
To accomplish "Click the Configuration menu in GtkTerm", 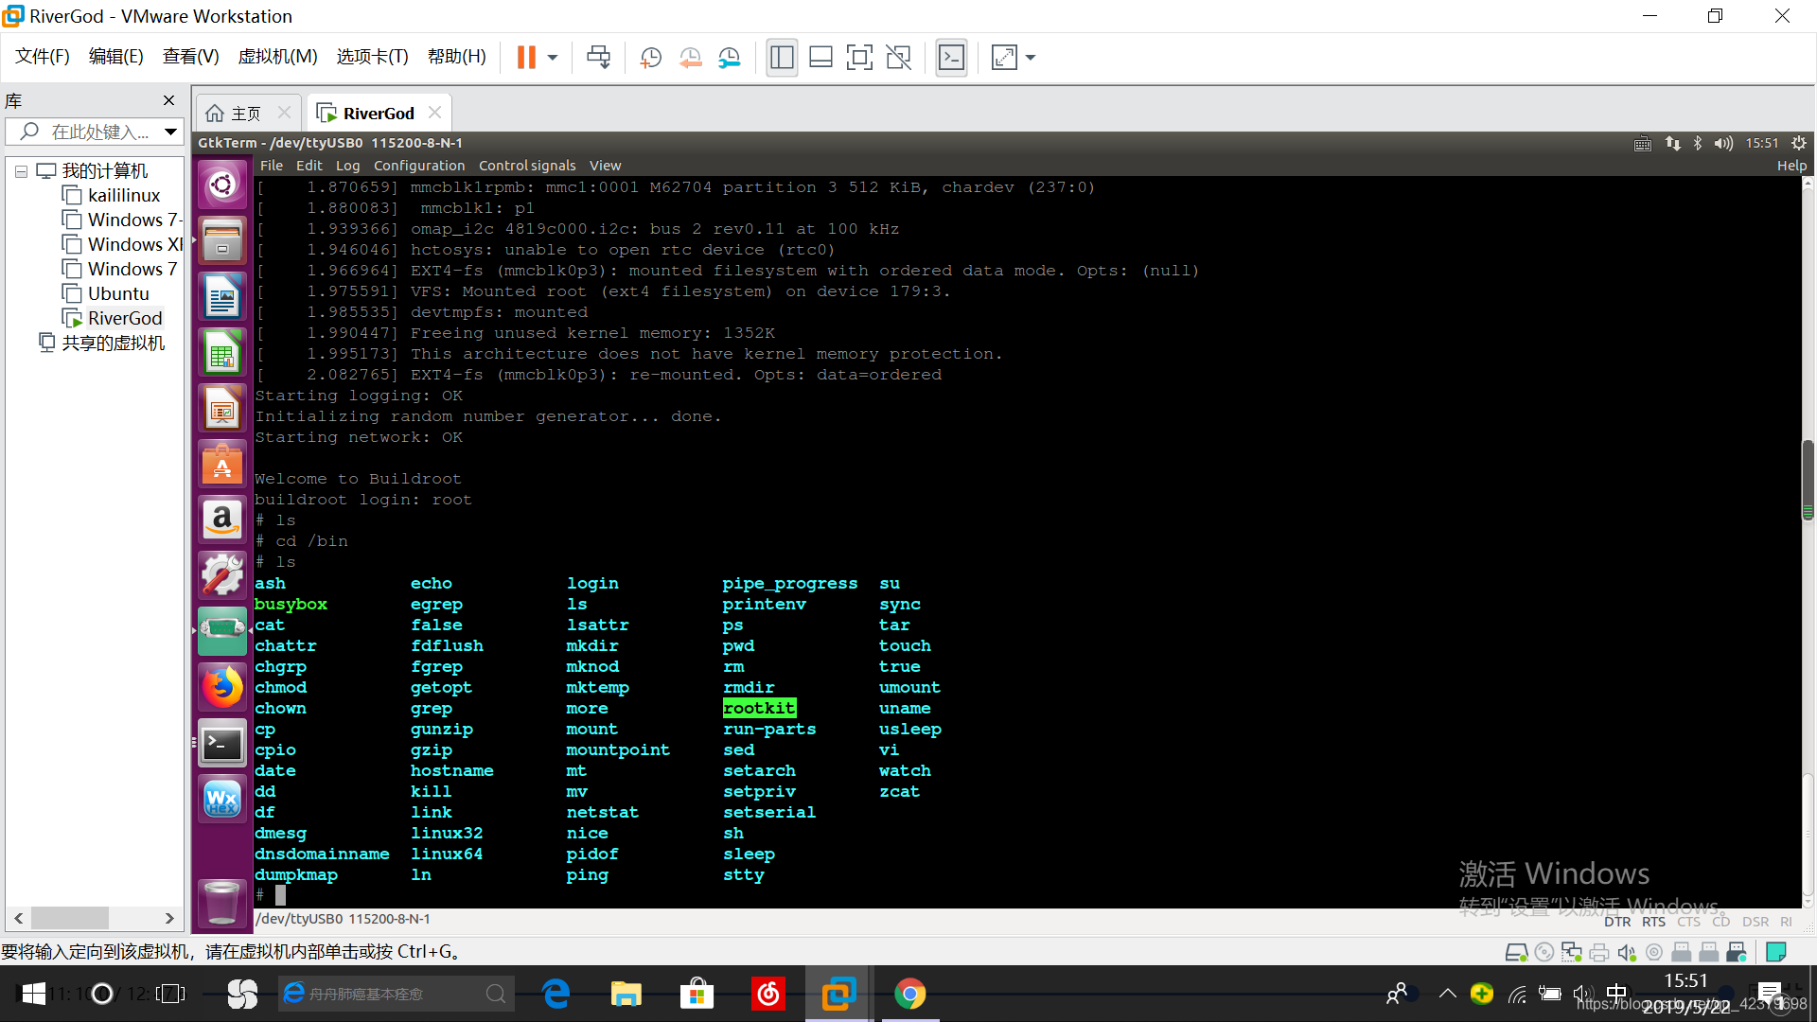I will pos(418,165).
